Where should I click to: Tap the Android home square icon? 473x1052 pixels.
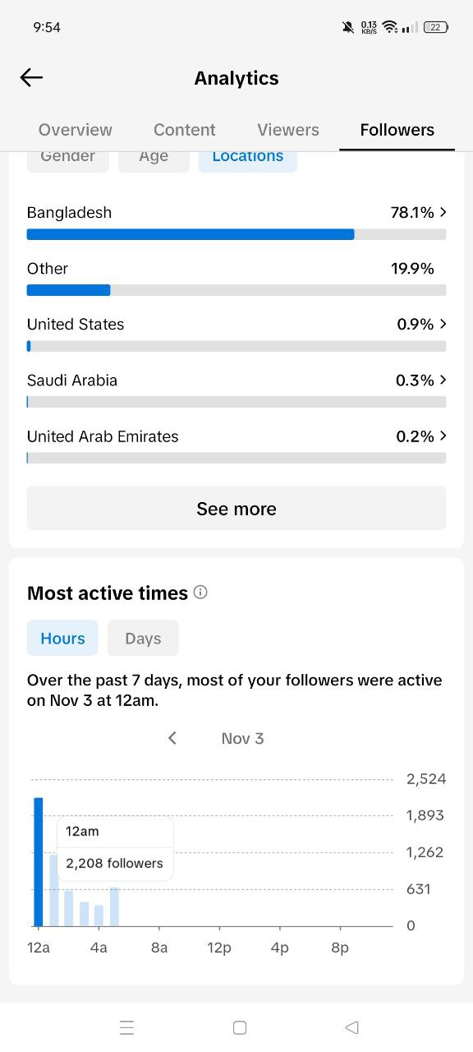tap(240, 1027)
